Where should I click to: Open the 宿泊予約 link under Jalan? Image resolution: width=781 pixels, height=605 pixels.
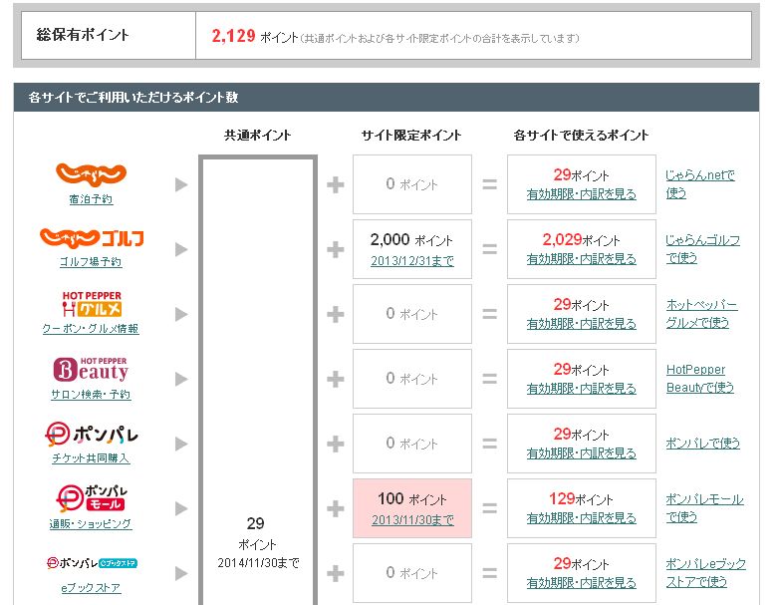(91, 198)
